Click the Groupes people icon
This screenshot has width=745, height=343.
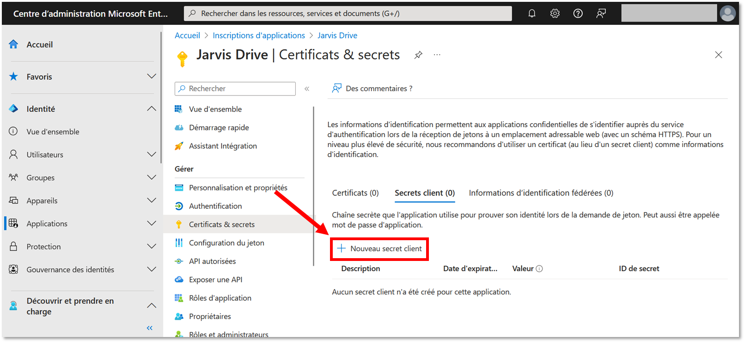[x=13, y=177]
